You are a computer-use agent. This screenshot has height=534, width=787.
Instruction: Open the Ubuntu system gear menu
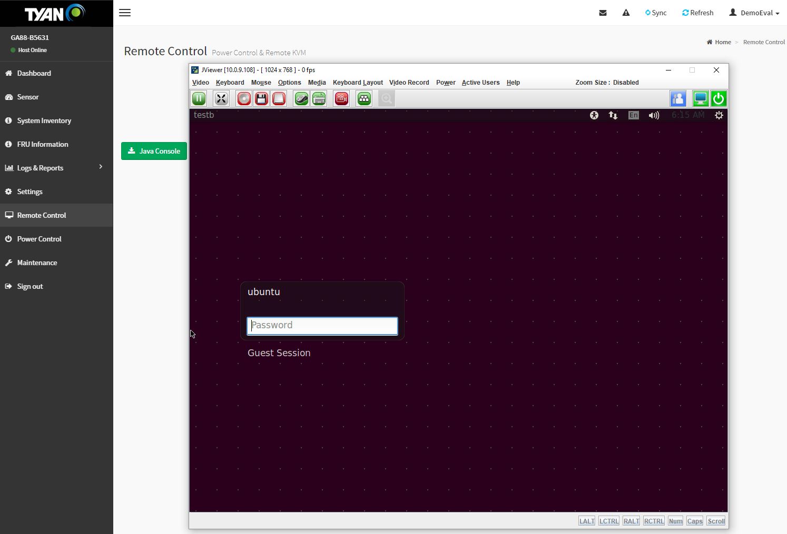point(719,115)
